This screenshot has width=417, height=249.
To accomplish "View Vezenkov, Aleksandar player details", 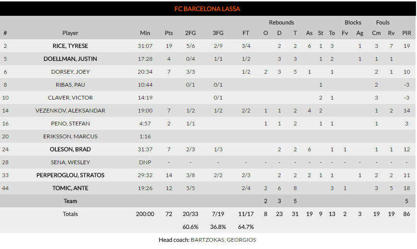I will tap(70, 111).
